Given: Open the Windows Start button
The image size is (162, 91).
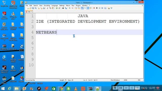Looking at the screenshot, I should coord(3,89).
